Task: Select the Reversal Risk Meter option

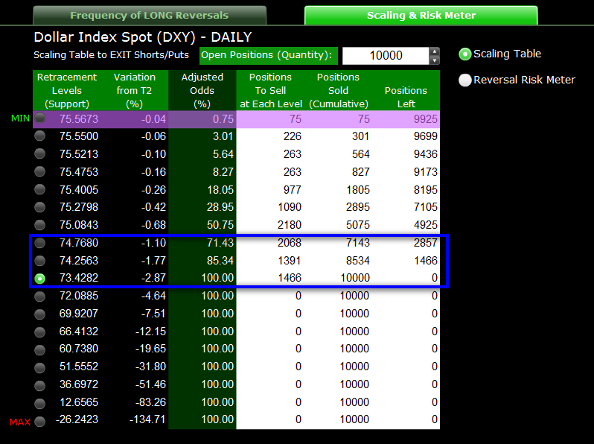Action: tap(465, 80)
